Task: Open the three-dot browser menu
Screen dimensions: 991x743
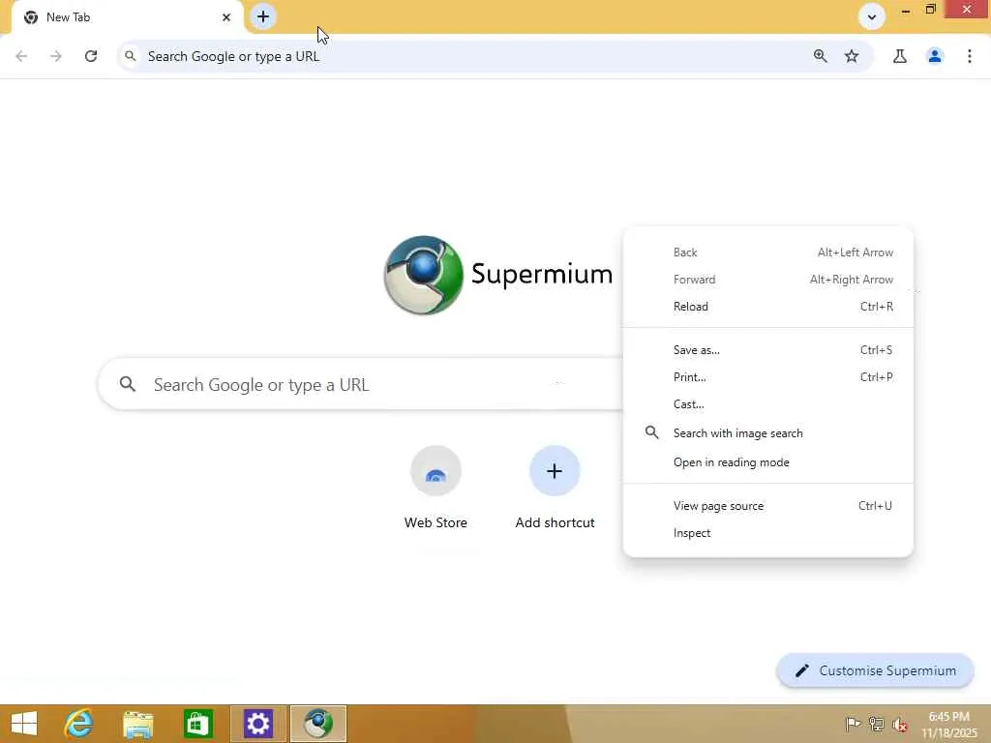Action: coord(970,56)
